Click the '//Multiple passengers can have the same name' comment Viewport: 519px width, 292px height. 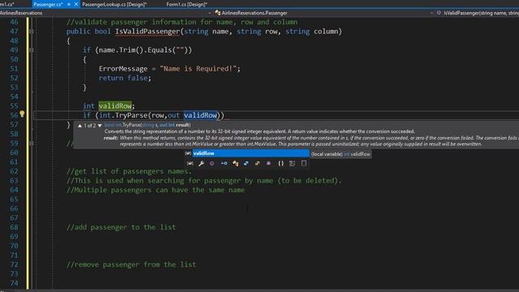tap(156, 190)
